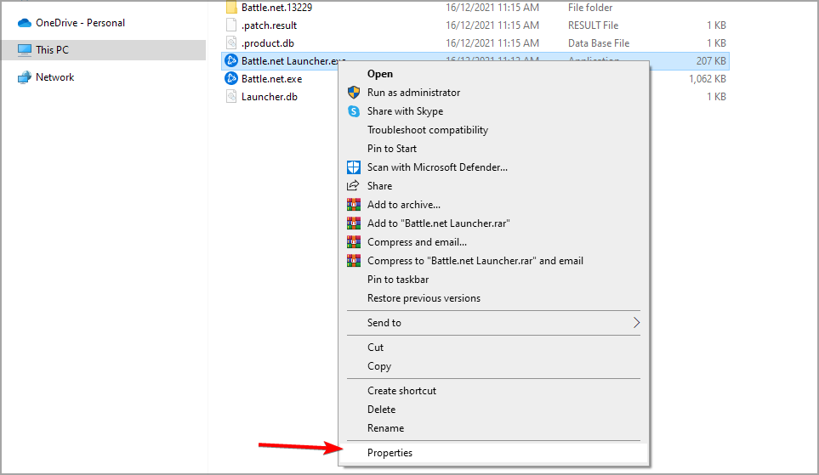Click the Battle.net.exe application icon
Screen dimensions: 819x475
click(230, 78)
